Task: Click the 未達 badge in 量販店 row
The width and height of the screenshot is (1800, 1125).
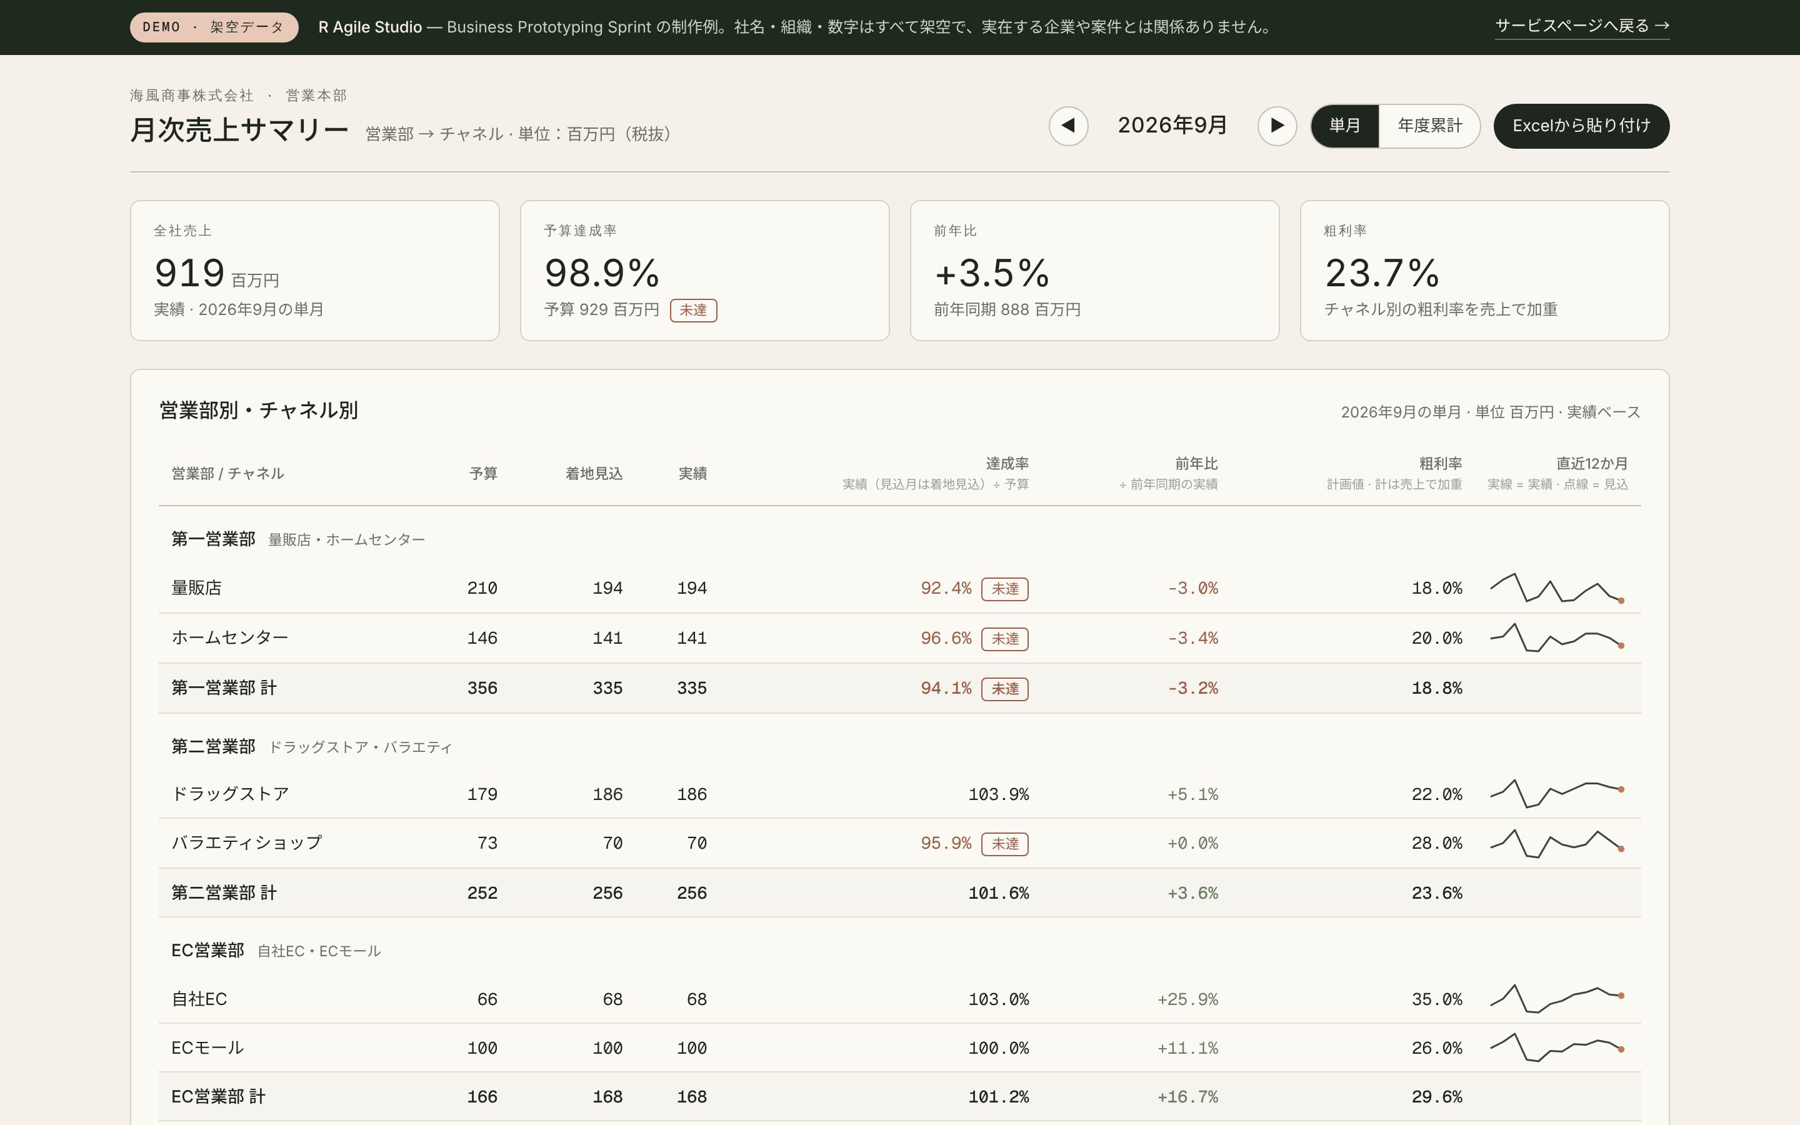Action: [x=1005, y=589]
